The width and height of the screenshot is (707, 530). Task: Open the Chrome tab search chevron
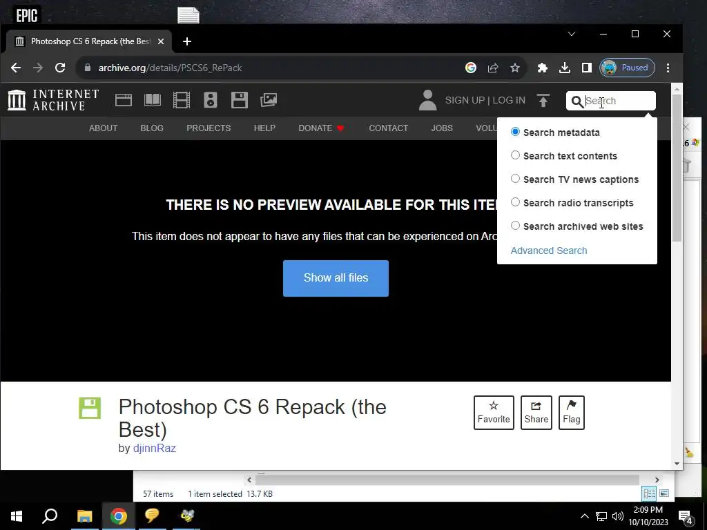pos(571,34)
